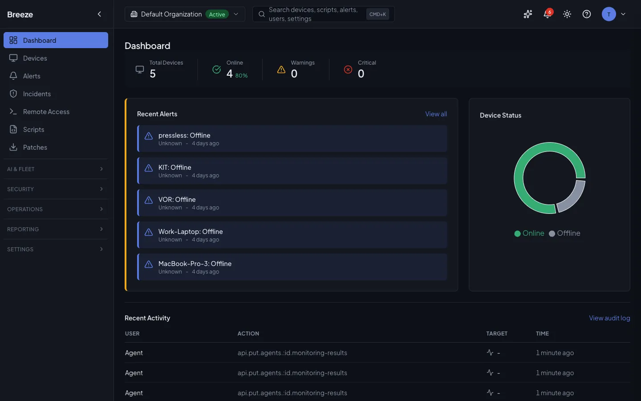Go to the Patches page
This screenshot has width=641, height=401.
tap(35, 147)
